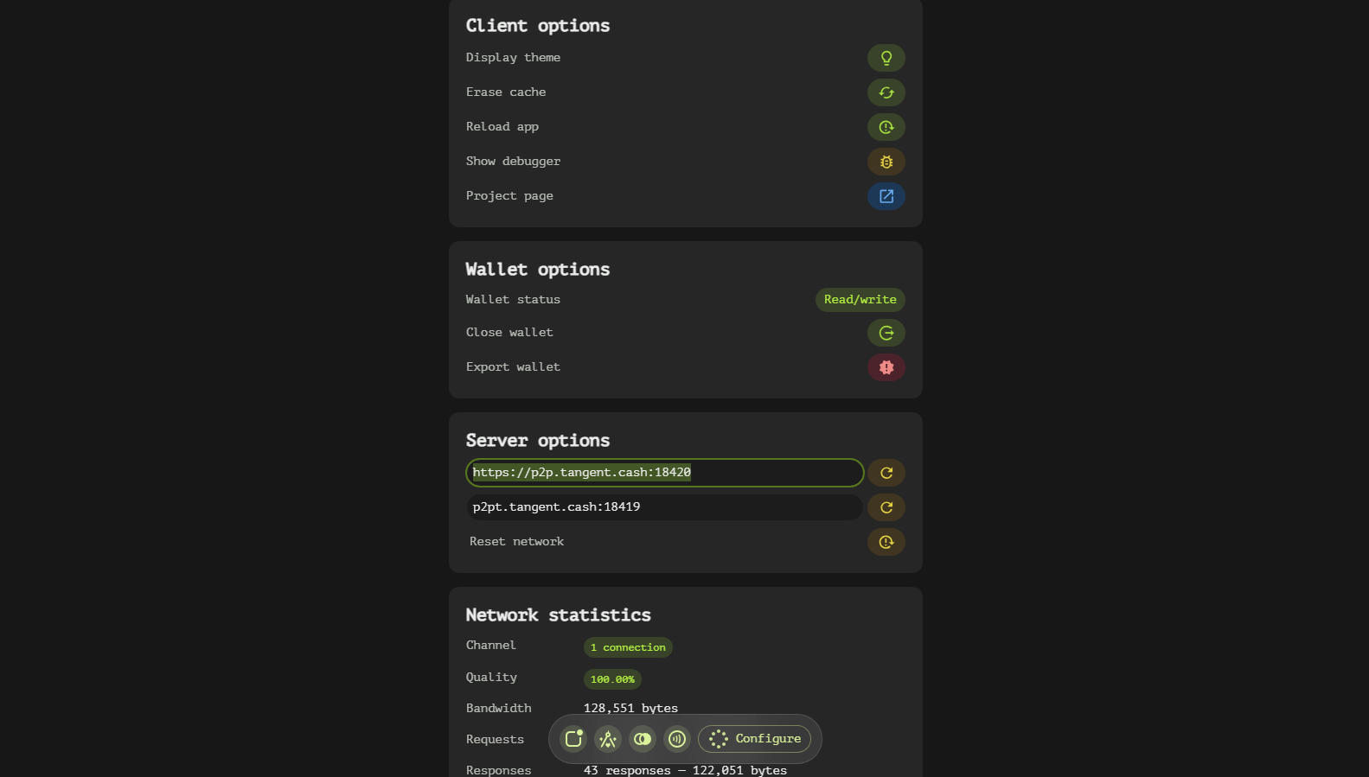
Task: Click the 100.00% quality badge
Action: coord(612,679)
